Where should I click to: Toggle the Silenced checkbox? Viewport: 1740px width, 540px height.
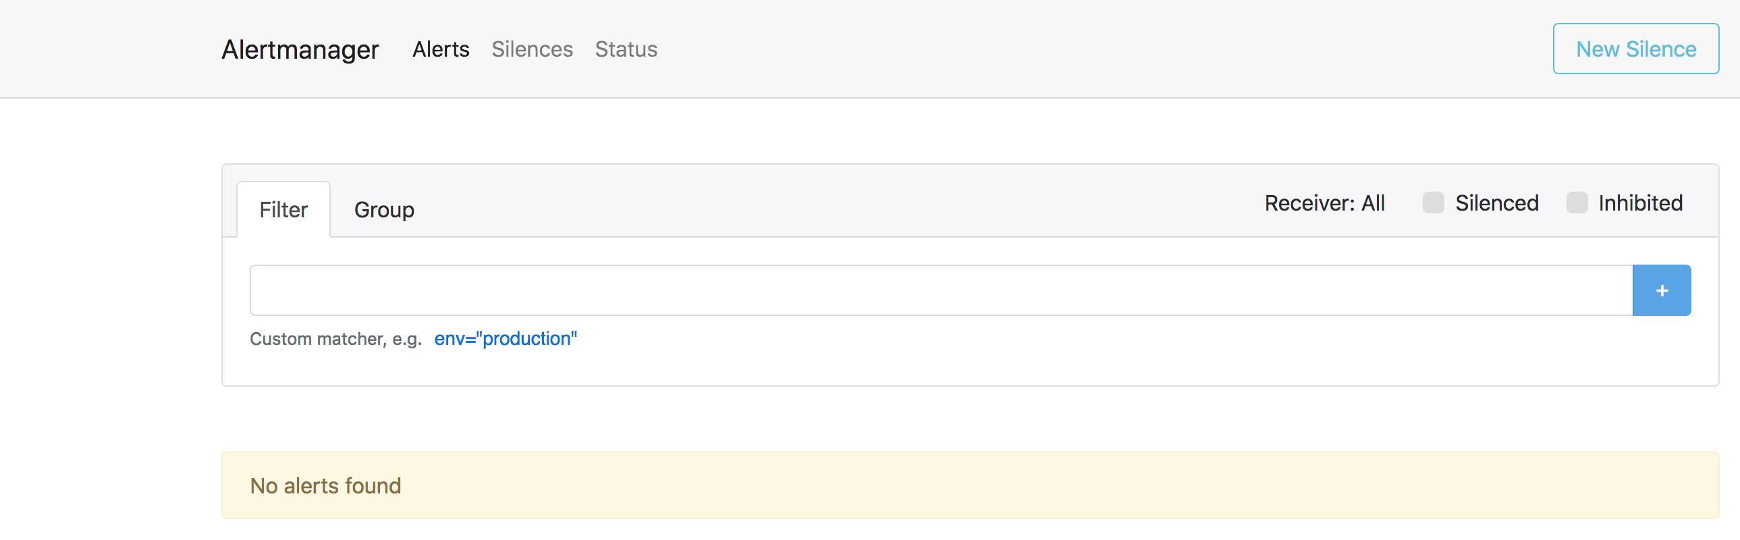point(1433,202)
